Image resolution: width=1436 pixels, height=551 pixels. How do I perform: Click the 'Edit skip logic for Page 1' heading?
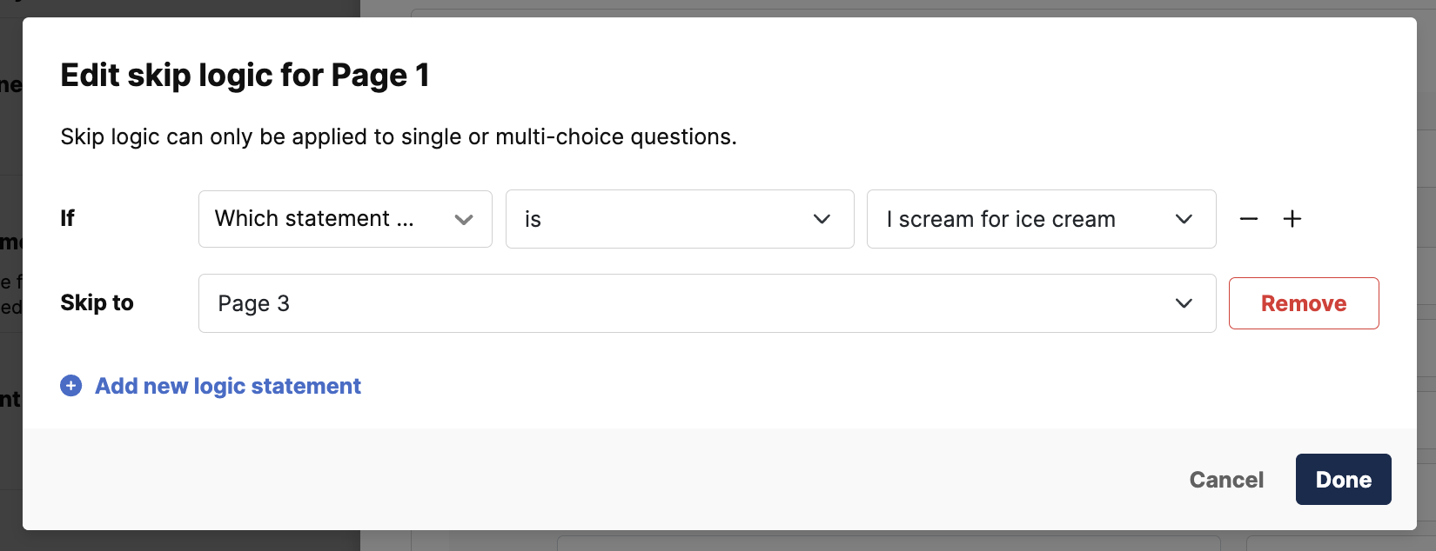point(245,76)
